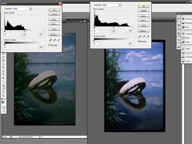
Task: Pick the black point eyedropper in right Levels dialog
Action: point(140,36)
